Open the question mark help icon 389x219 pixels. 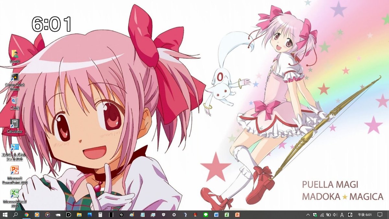tap(185, 215)
